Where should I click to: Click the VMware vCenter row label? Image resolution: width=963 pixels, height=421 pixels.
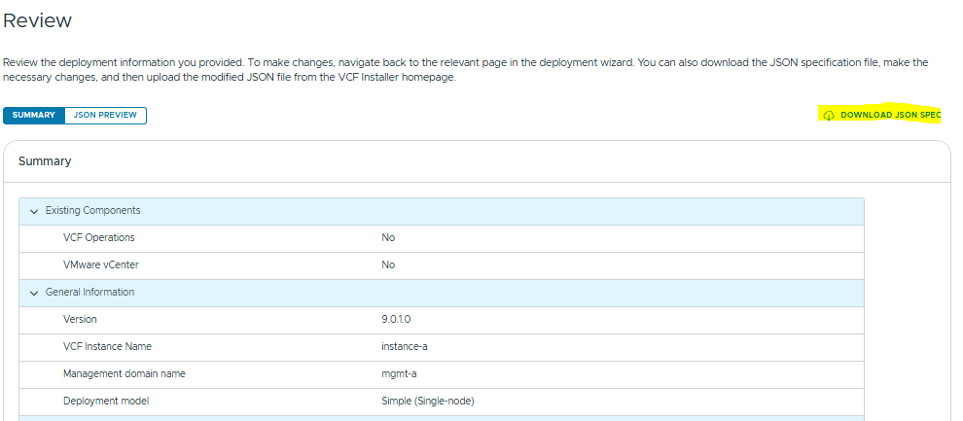[101, 265]
